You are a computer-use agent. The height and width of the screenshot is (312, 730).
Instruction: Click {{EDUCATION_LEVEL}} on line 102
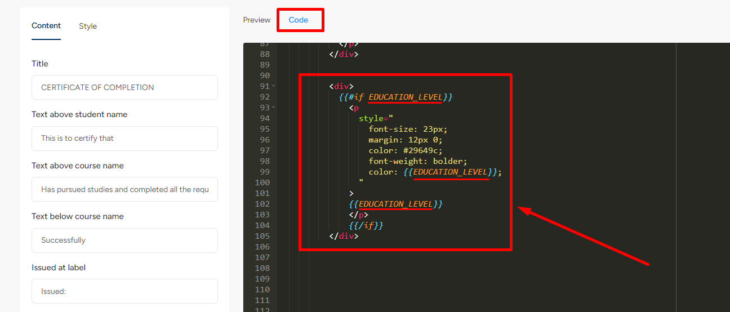tap(396, 204)
